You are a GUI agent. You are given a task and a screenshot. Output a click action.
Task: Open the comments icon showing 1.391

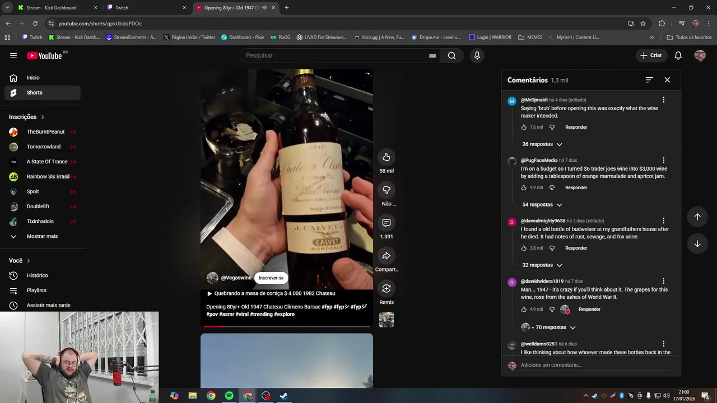[x=387, y=223]
